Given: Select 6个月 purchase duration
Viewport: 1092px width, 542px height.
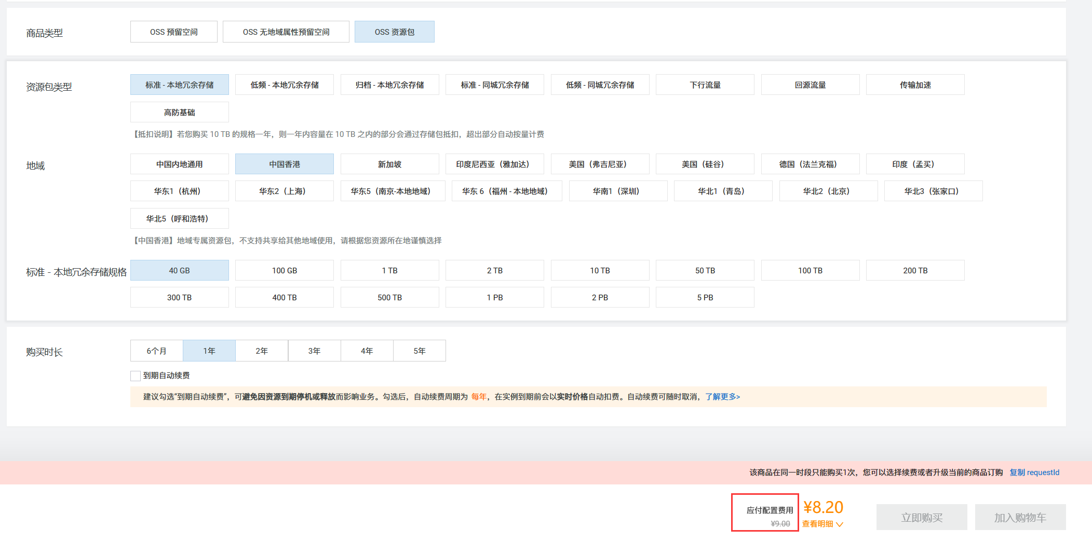Looking at the screenshot, I should pos(156,351).
